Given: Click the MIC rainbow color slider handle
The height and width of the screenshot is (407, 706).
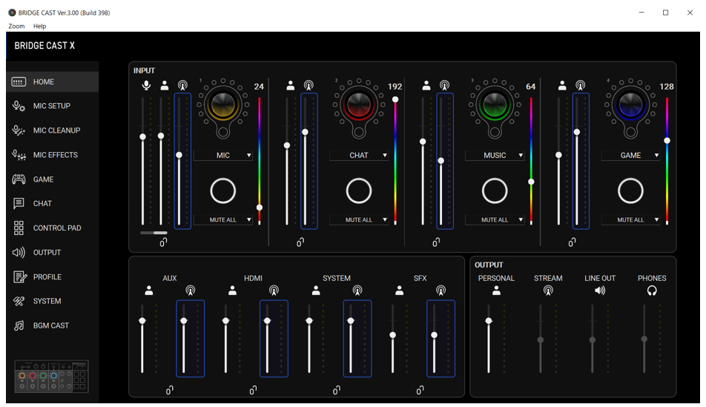Looking at the screenshot, I should pyautogui.click(x=260, y=208).
